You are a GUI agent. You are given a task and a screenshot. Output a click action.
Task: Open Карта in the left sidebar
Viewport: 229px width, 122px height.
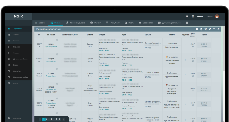pos(19,83)
